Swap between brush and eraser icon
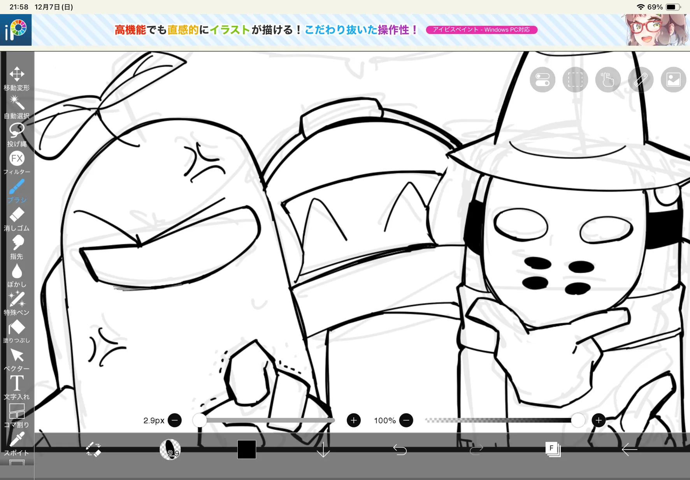Screen dimensions: 690x480 pyautogui.click(x=93, y=449)
